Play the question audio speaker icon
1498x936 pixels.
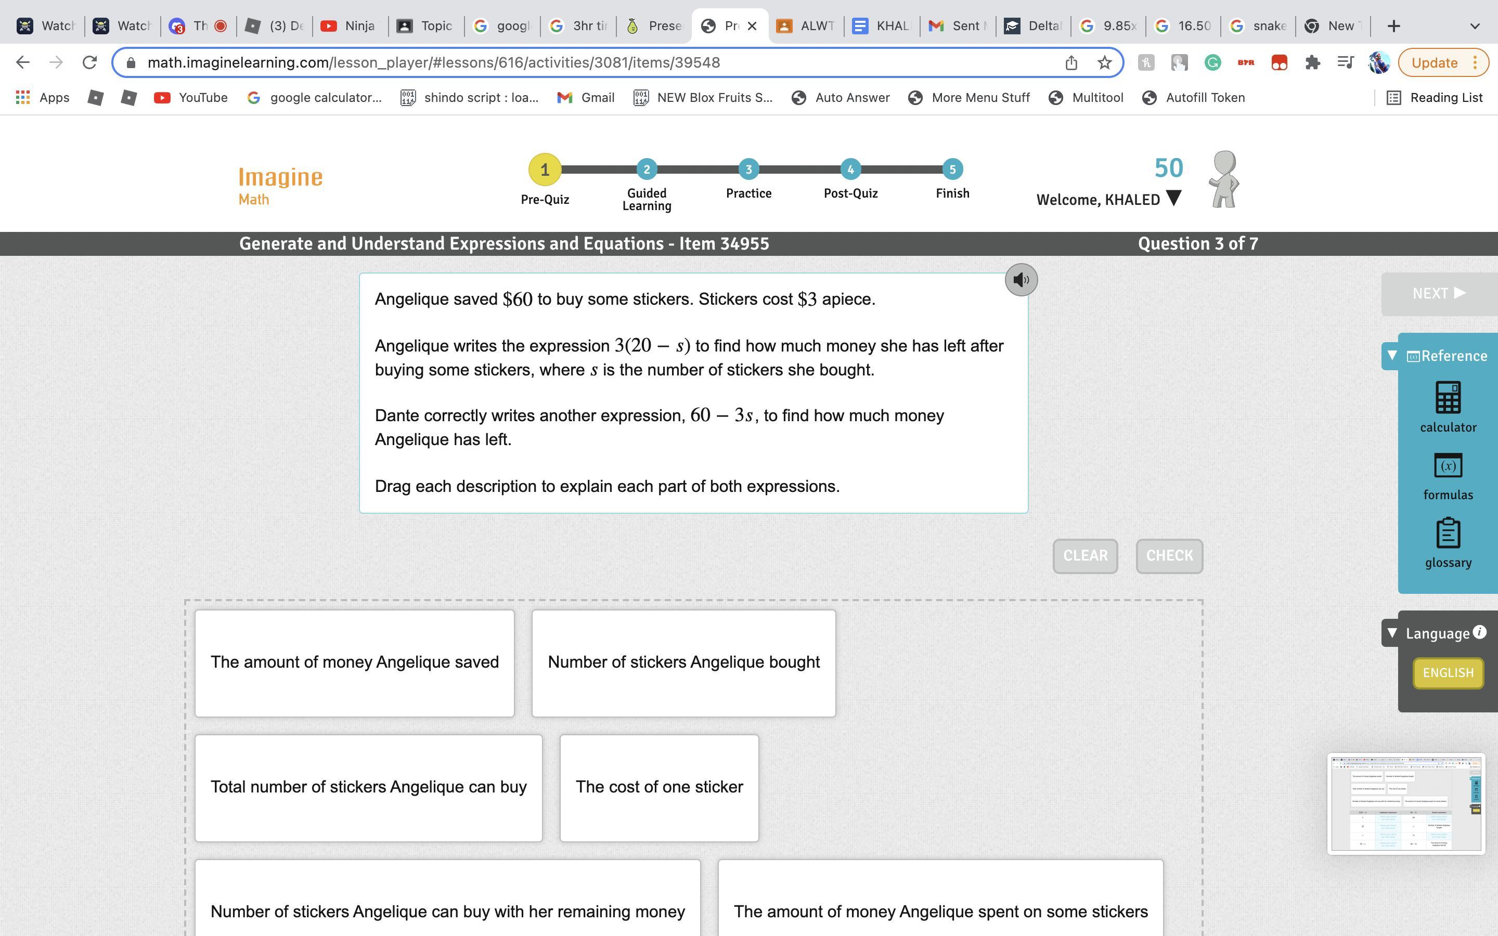[1021, 280]
